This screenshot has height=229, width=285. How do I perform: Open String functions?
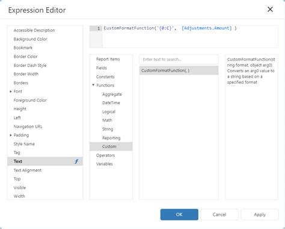coord(111,129)
